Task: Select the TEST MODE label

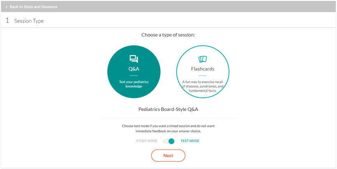Action: pos(190,141)
